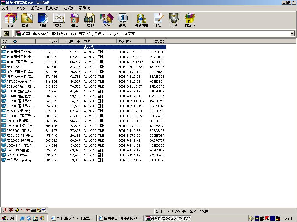
Task: Select the FZQ1800型自升 file row
Action: coord(84,136)
